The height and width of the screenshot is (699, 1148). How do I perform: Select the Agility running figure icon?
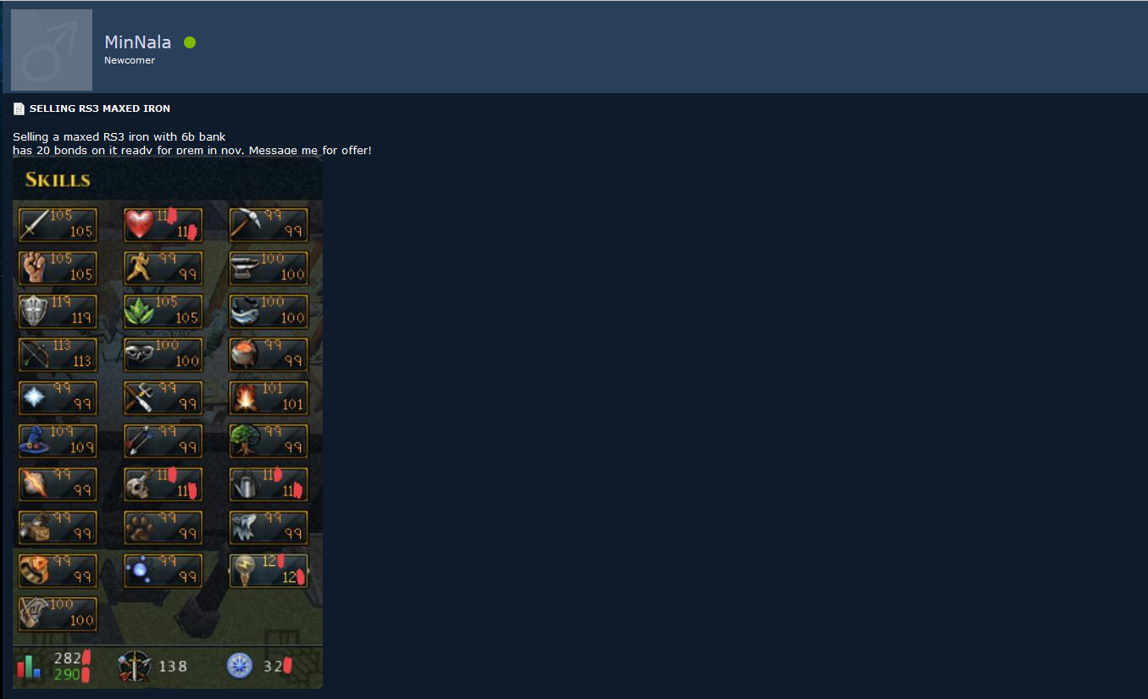coord(140,268)
